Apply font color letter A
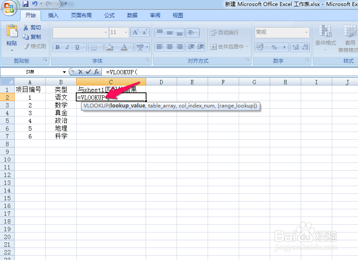The width and height of the screenshot is (358, 260). 124,47
